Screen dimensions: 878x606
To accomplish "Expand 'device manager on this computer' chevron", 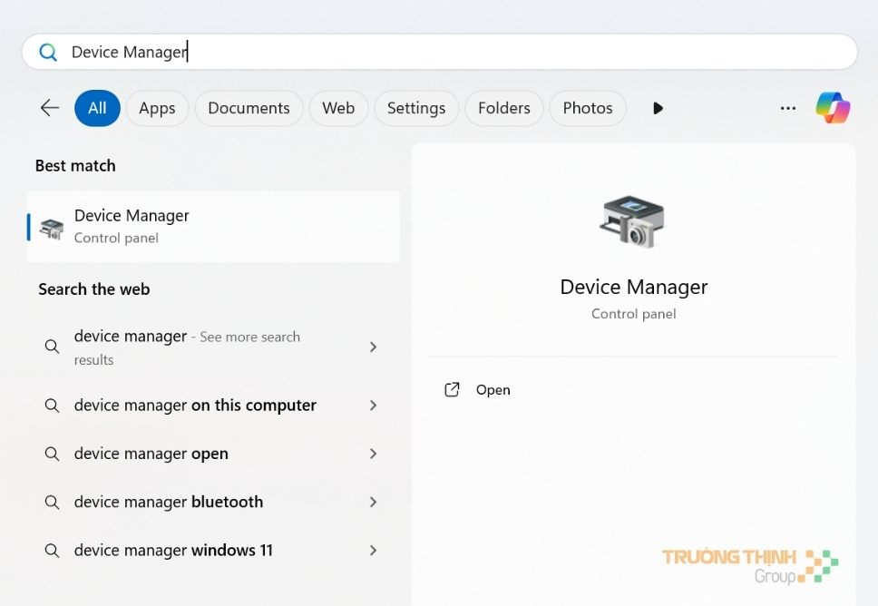I will click(373, 406).
